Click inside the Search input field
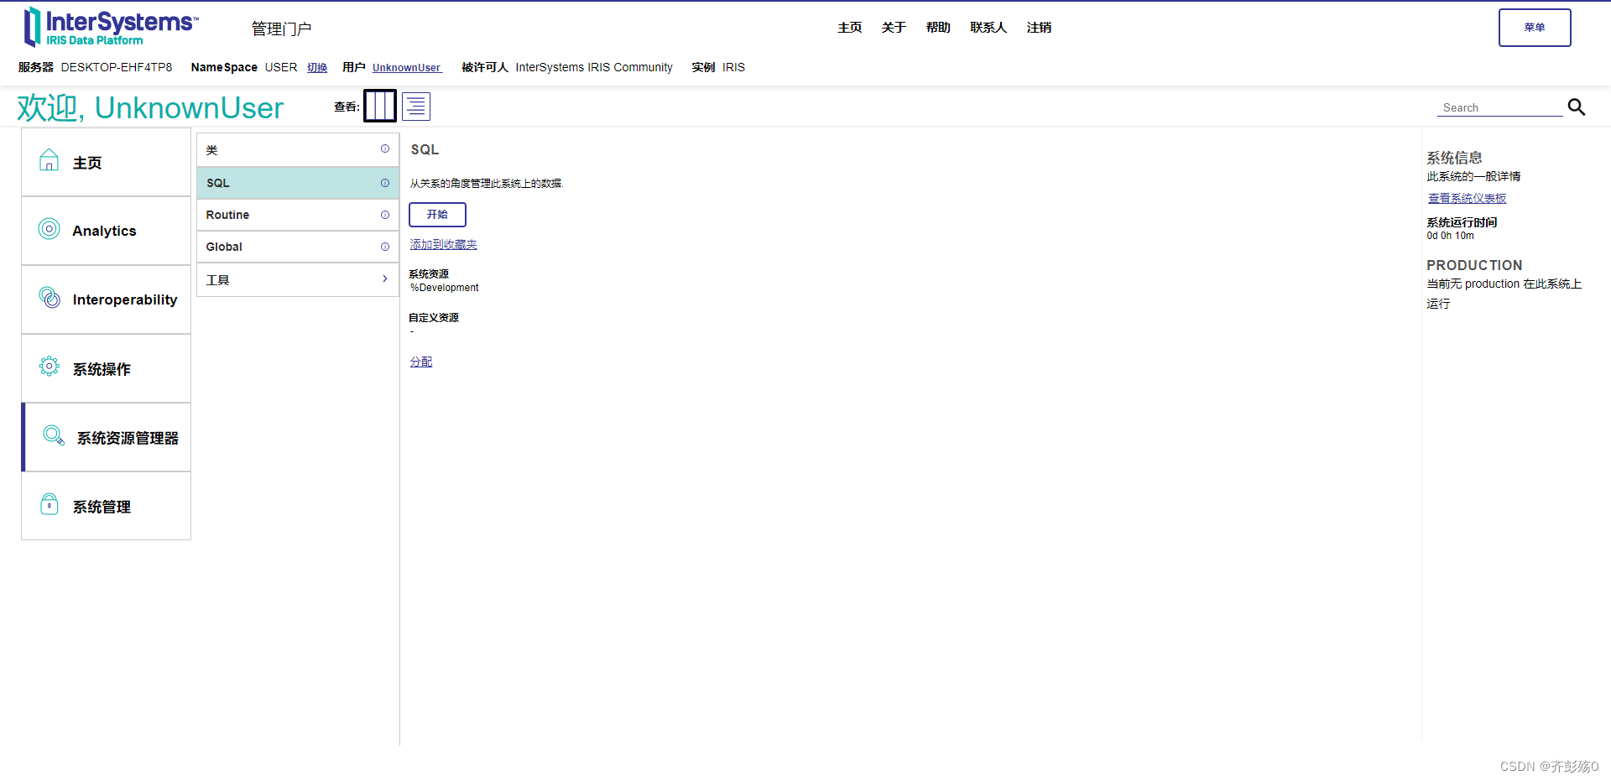This screenshot has height=781, width=1611. [x=1498, y=107]
